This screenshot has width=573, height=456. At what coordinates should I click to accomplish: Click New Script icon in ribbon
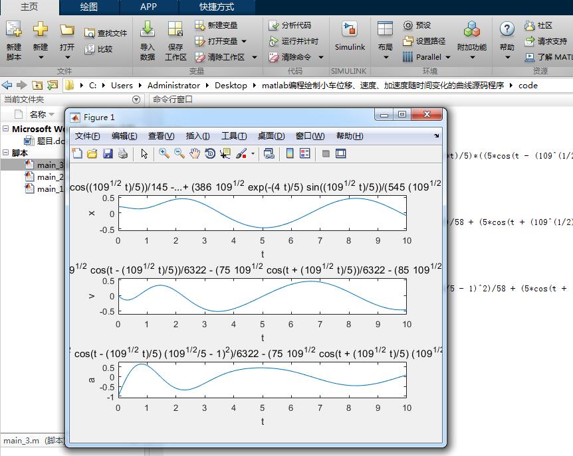14,29
